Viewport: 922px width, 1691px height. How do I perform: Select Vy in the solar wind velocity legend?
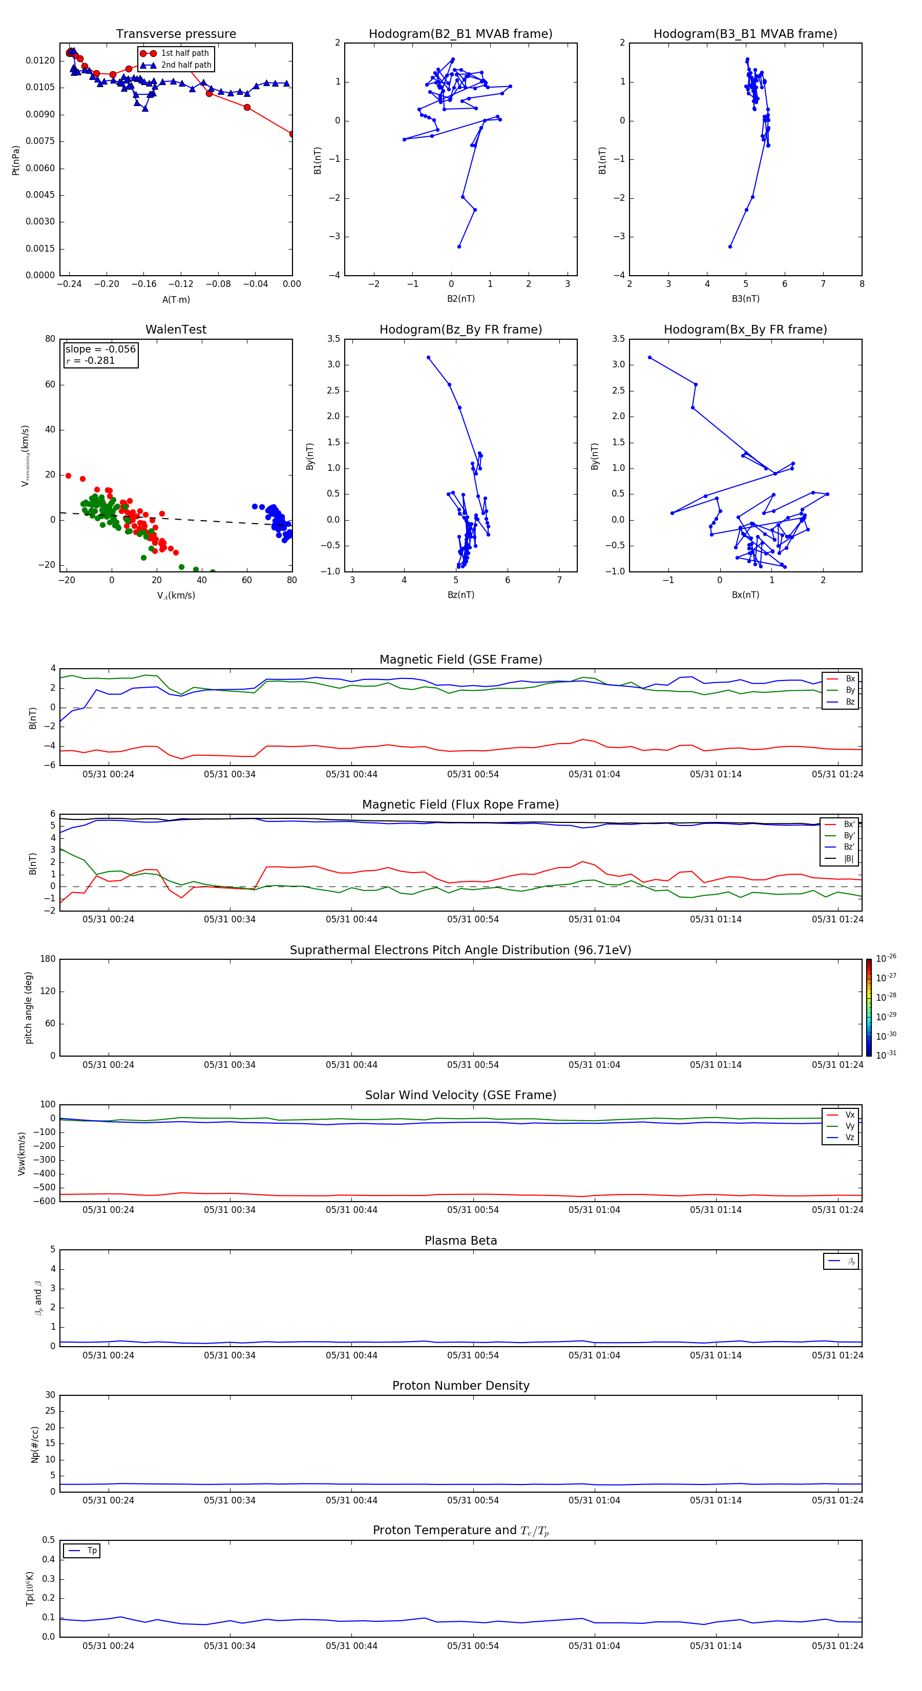pyautogui.click(x=841, y=1126)
